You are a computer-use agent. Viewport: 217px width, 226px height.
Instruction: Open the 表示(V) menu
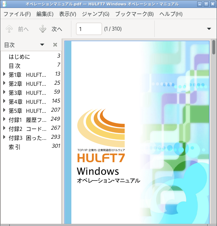(68, 14)
